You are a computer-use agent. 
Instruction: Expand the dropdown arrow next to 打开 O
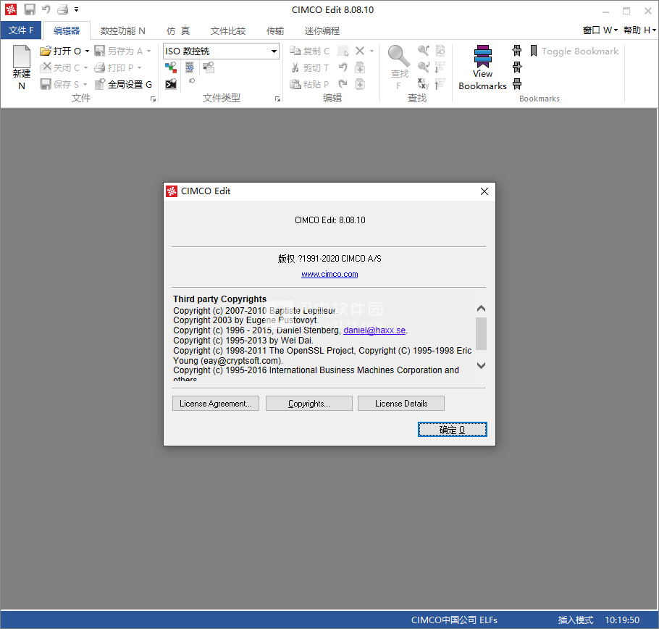(x=87, y=51)
